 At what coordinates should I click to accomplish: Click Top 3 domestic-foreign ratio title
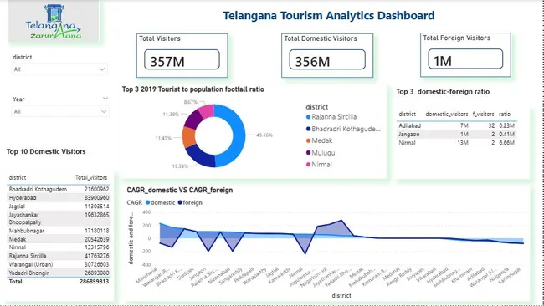coord(443,92)
